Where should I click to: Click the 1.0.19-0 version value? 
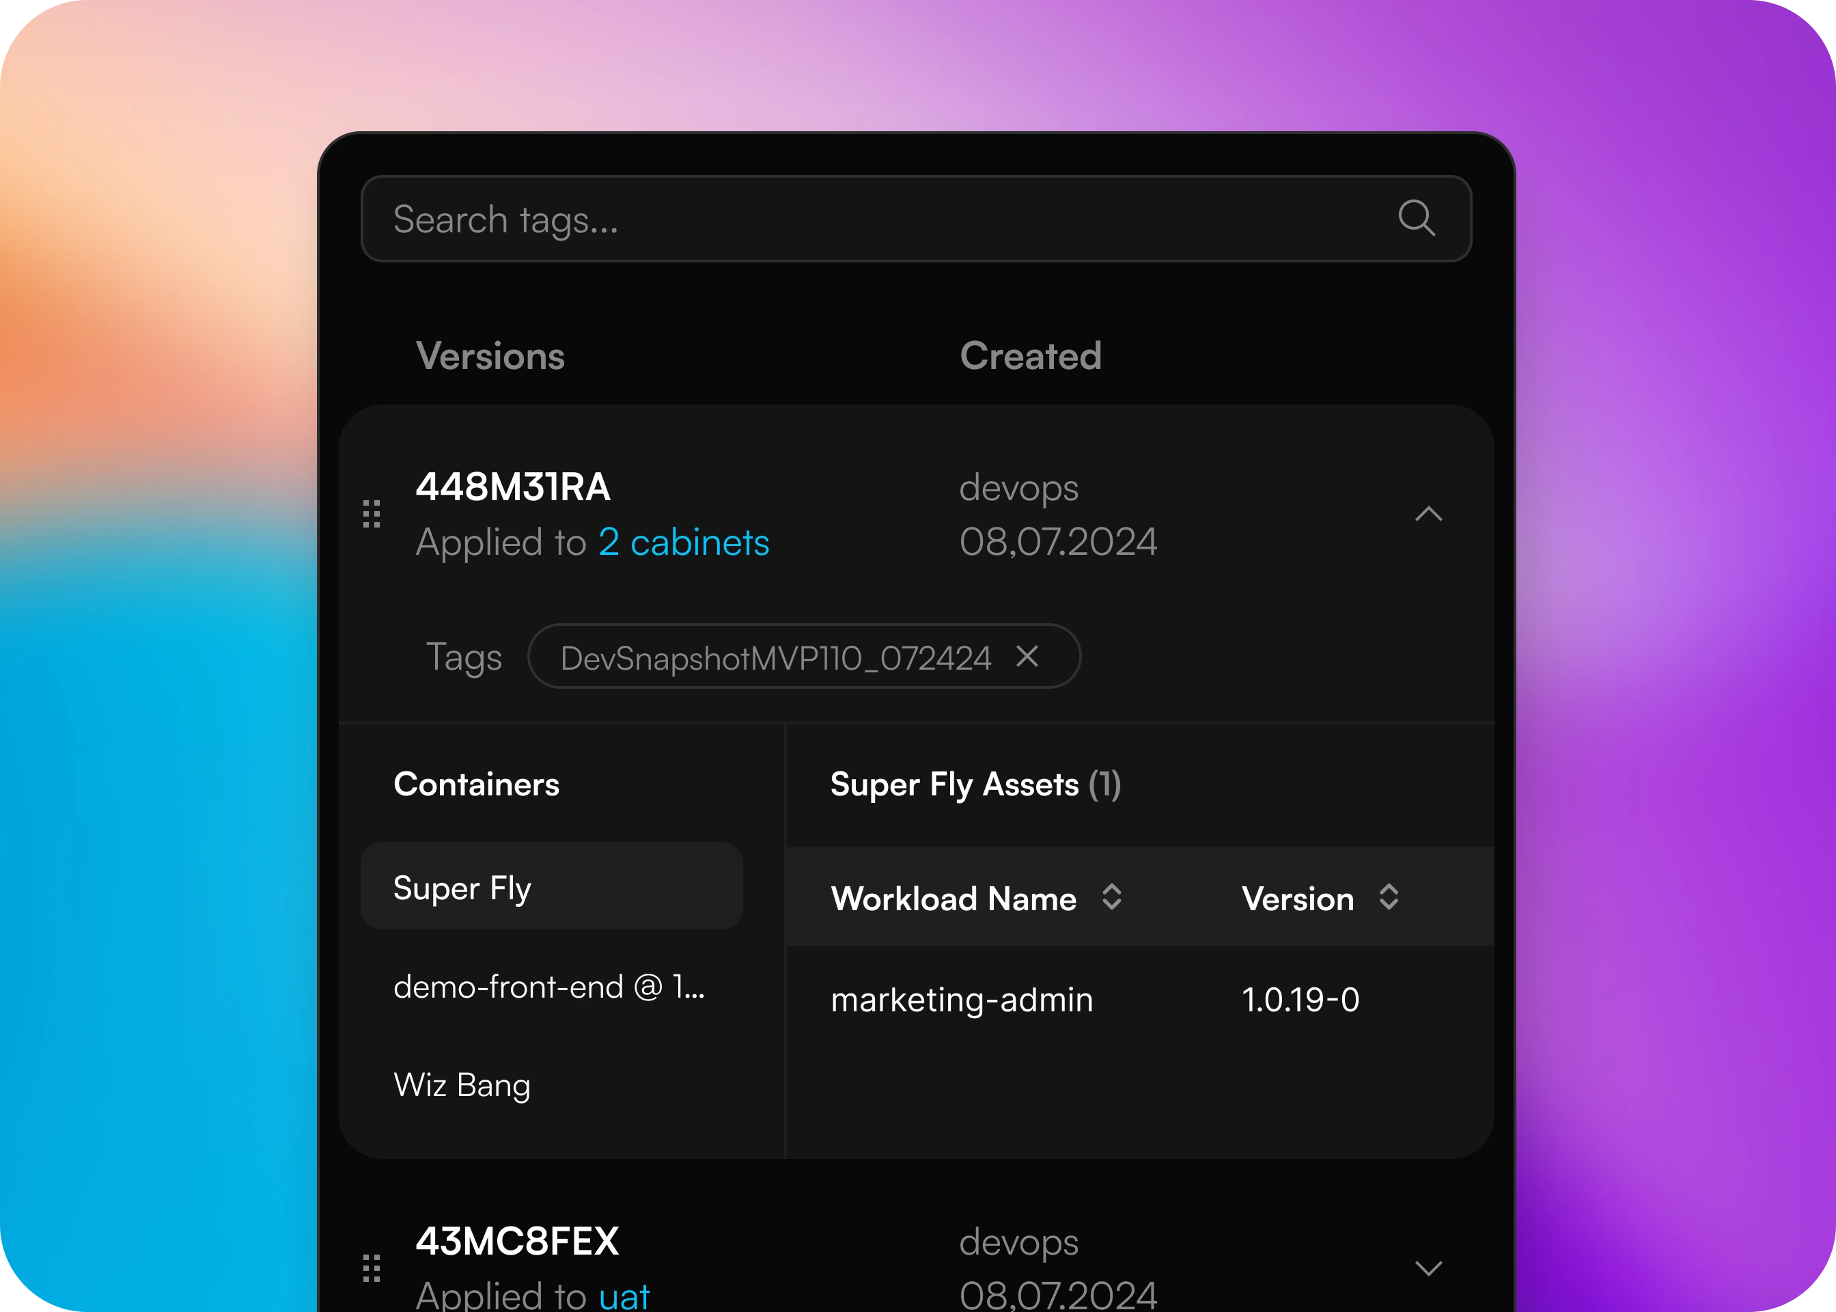[x=1300, y=999]
